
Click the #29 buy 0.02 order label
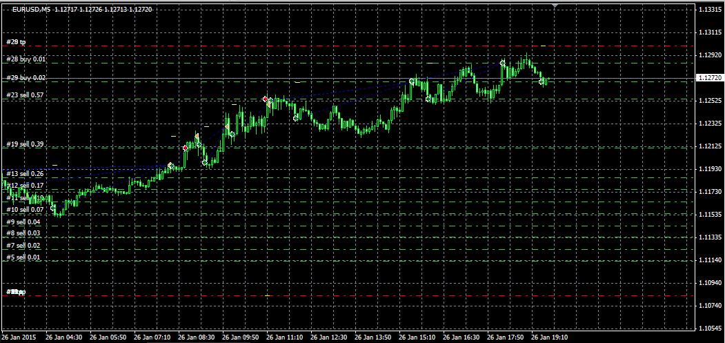26,78
